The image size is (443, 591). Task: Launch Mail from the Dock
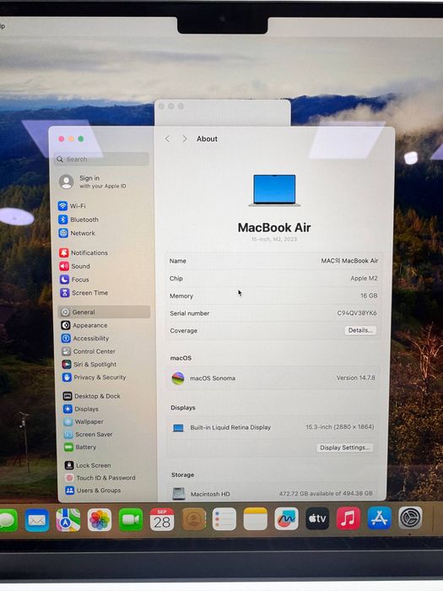click(x=37, y=520)
